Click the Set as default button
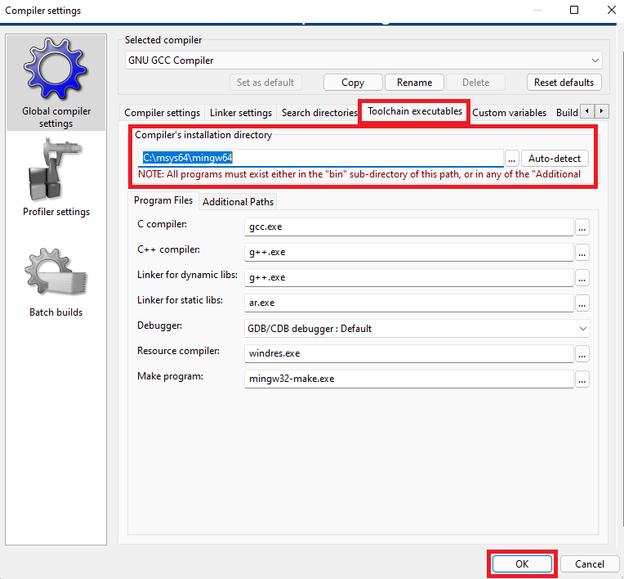 click(x=265, y=83)
